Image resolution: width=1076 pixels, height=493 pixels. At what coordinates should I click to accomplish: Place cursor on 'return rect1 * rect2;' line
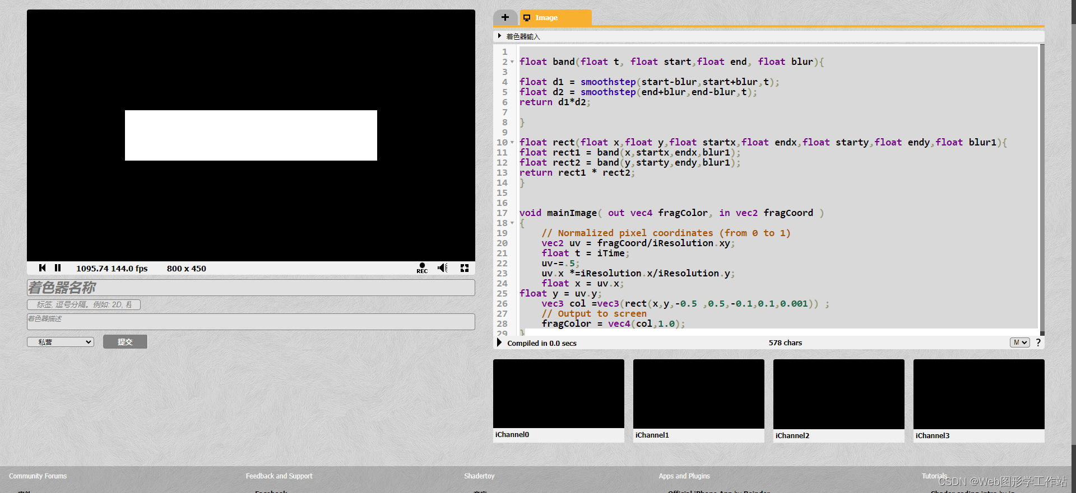pos(577,173)
